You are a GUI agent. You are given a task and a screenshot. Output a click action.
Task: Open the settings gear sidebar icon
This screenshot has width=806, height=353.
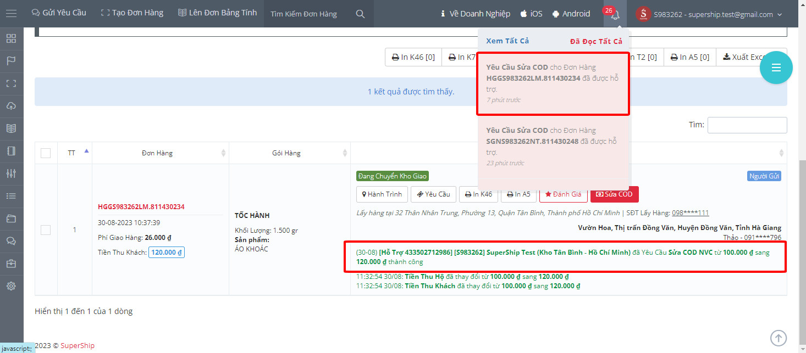point(11,286)
